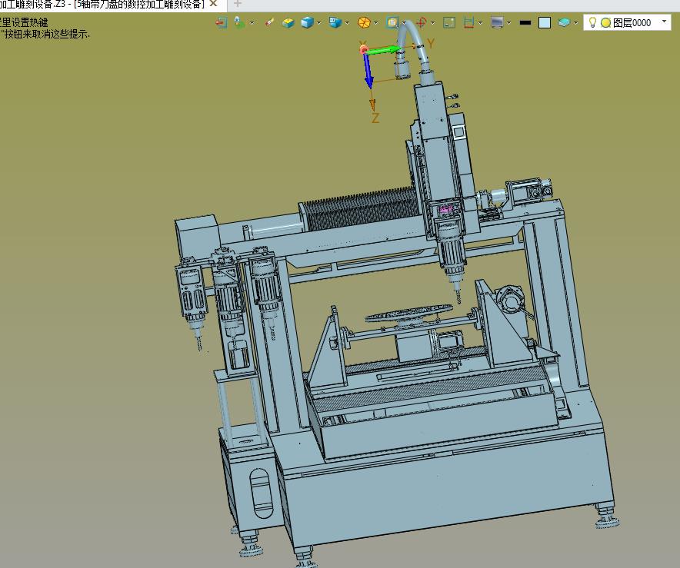Click the gray monitor display icon

[497, 22]
